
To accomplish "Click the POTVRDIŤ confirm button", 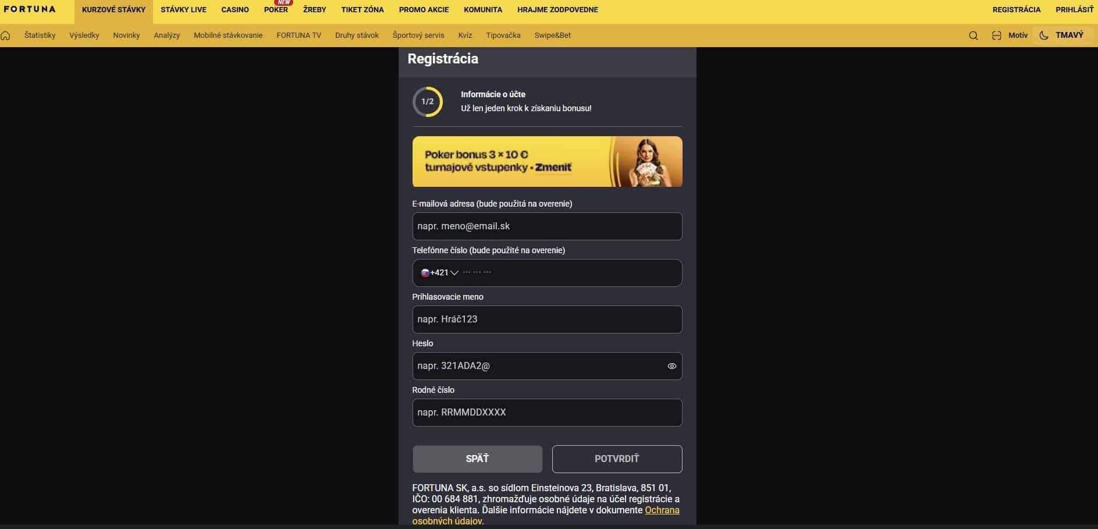I will click(617, 459).
